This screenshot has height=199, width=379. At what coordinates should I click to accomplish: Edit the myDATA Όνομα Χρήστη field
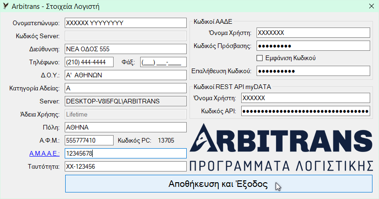[x=305, y=98]
